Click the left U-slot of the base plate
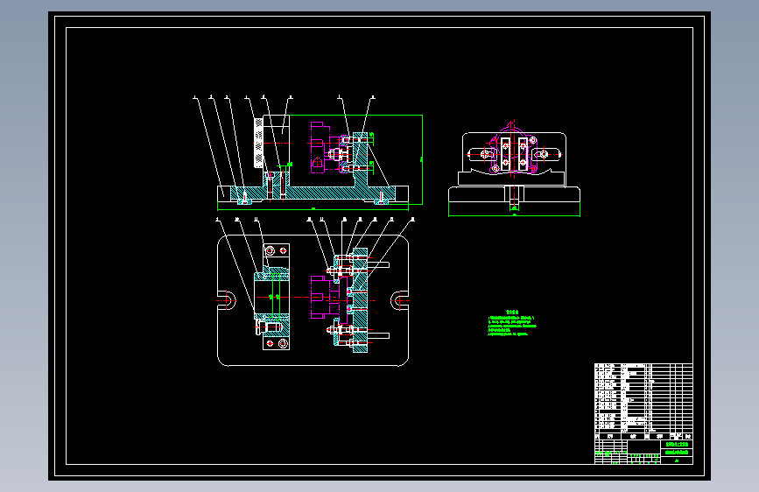This screenshot has height=492, width=759. click(227, 300)
